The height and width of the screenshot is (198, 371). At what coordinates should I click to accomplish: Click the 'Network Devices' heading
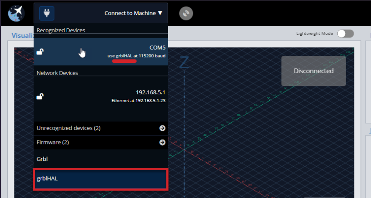pos(57,73)
